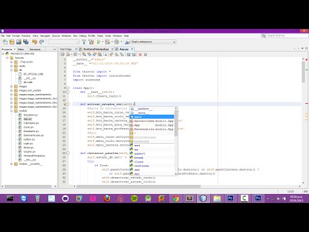Click the NetBeans cube taskbar icon
This screenshot has width=309, height=232.
point(203,198)
